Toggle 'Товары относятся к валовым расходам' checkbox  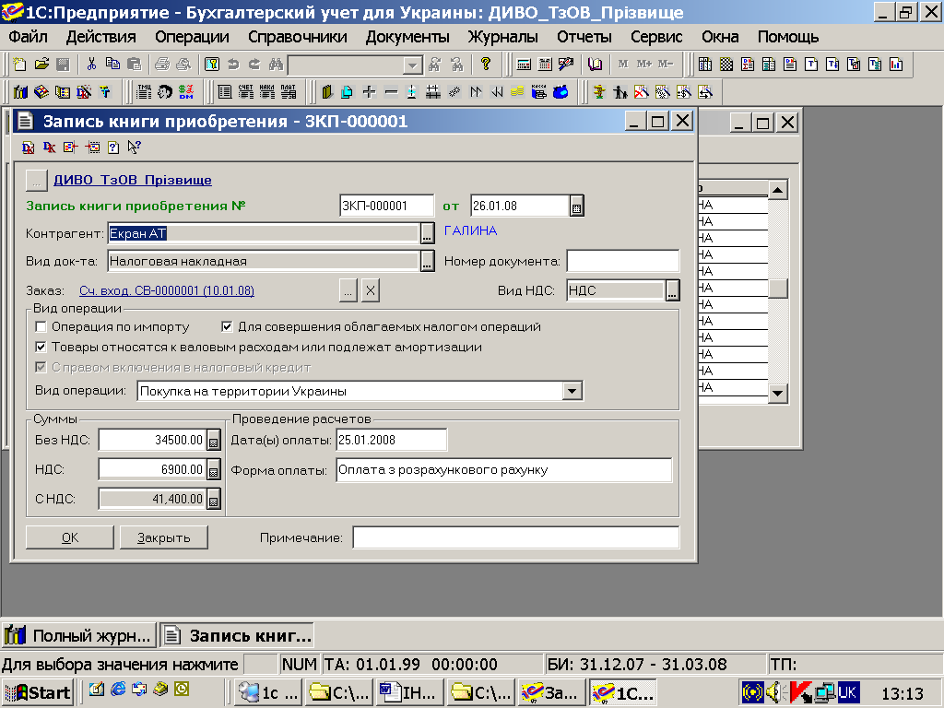coord(41,347)
